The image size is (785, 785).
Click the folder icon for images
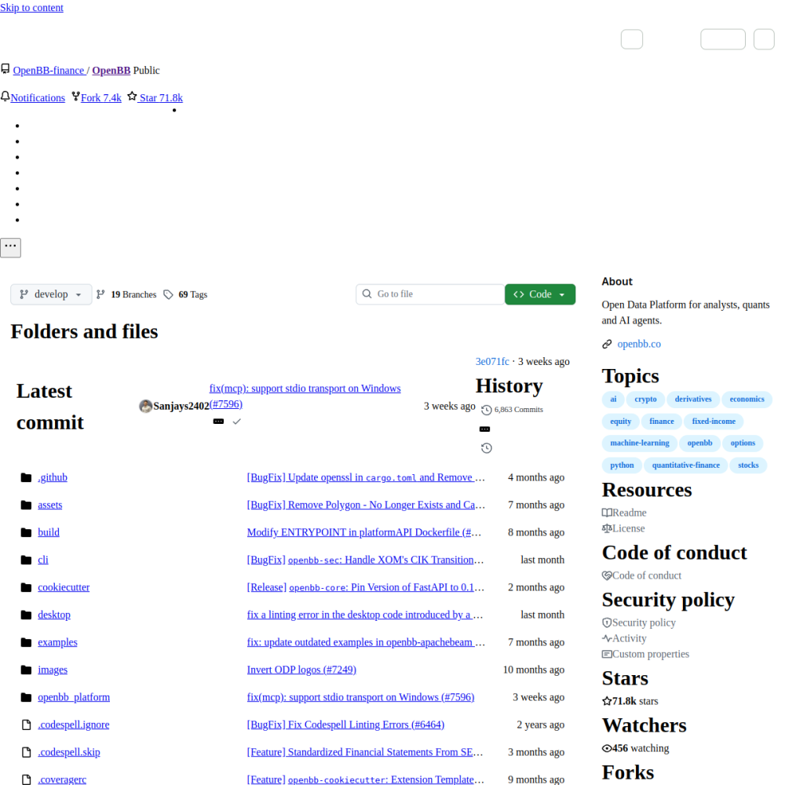(26, 670)
